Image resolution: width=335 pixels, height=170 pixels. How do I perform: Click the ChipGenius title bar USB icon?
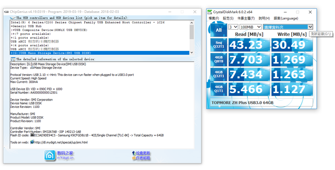pyautogui.click(x=7, y=12)
